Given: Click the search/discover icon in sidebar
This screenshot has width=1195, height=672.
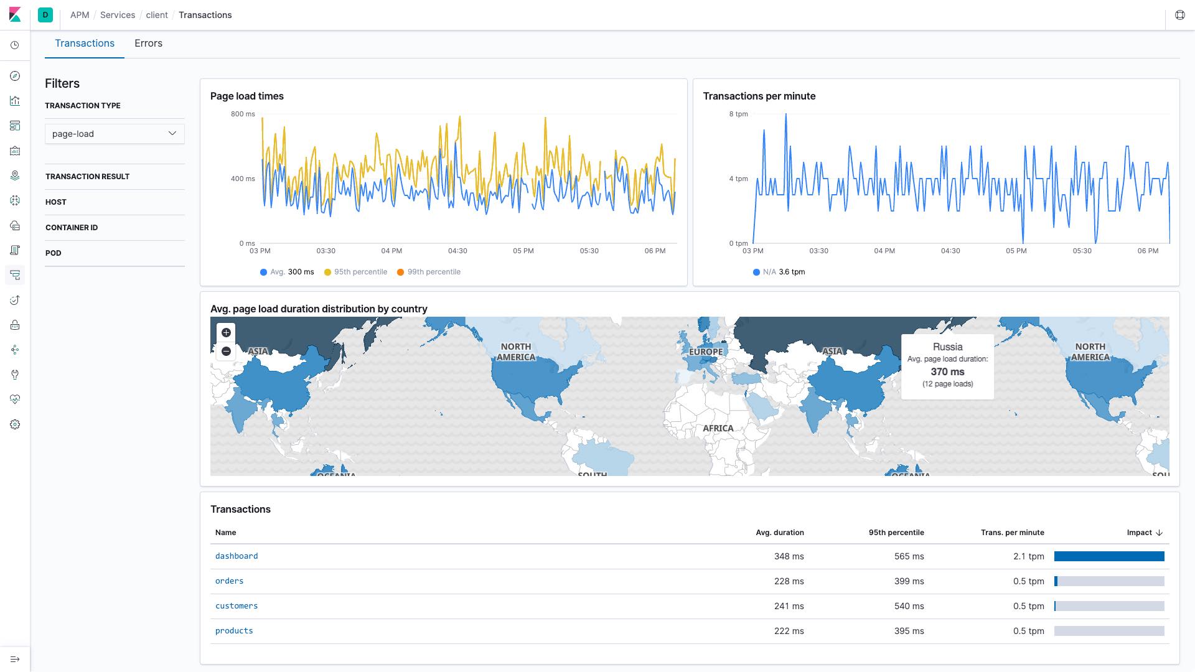Looking at the screenshot, I should (x=16, y=77).
